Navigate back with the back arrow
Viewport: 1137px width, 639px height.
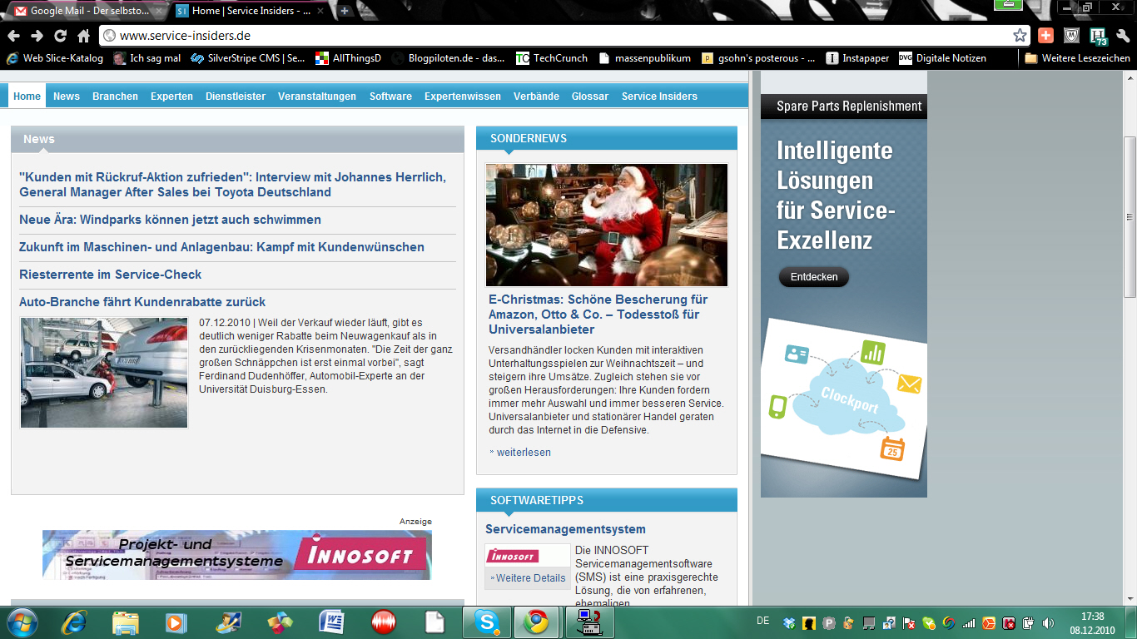click(x=12, y=36)
